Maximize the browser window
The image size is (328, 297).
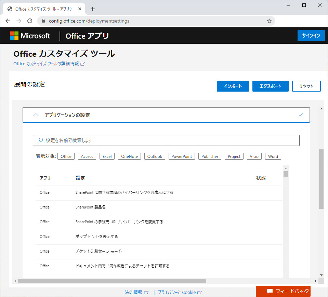click(x=304, y=5)
